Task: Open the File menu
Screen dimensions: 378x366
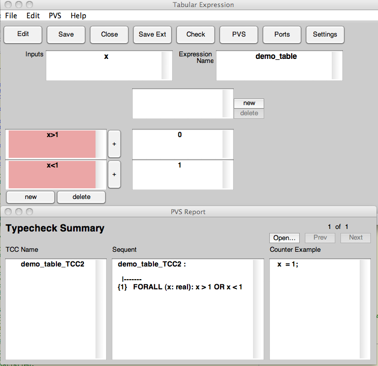Action: pyautogui.click(x=11, y=16)
